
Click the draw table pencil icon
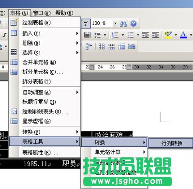coord(14,22)
